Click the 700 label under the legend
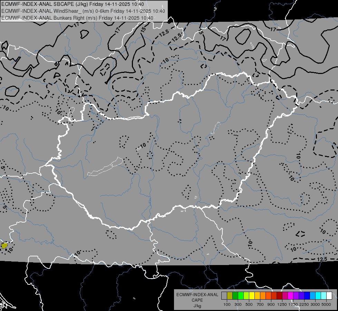This screenshot has height=311, width=338. point(260,304)
